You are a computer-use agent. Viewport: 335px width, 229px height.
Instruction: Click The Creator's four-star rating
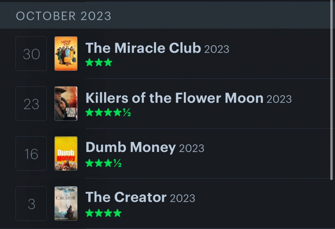click(x=103, y=213)
